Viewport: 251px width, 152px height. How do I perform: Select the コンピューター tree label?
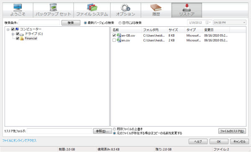31,29
